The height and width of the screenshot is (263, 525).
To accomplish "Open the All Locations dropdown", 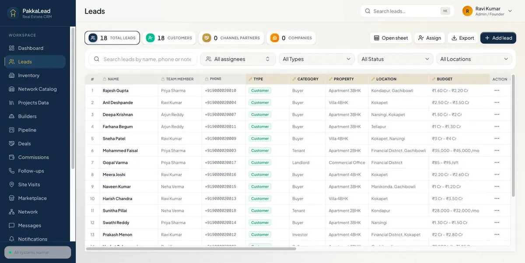I will (x=474, y=59).
